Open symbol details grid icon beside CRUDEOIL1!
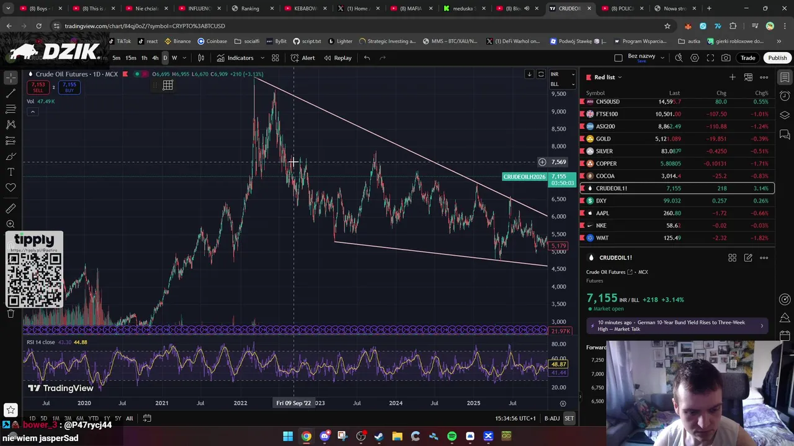The height and width of the screenshot is (446, 794). 733,258
